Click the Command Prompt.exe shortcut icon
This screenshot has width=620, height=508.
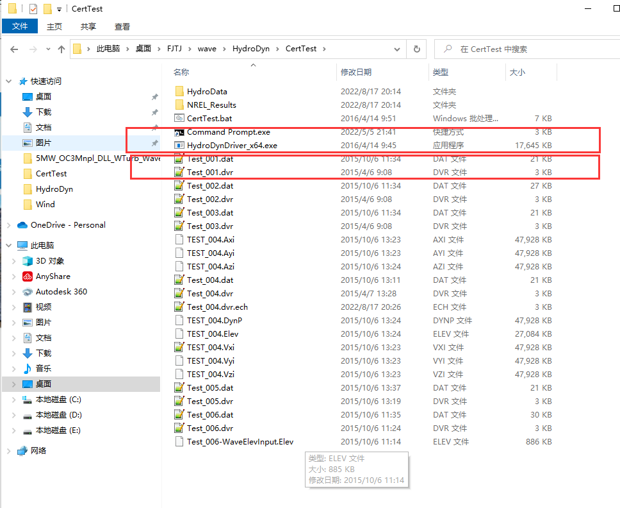(x=179, y=132)
